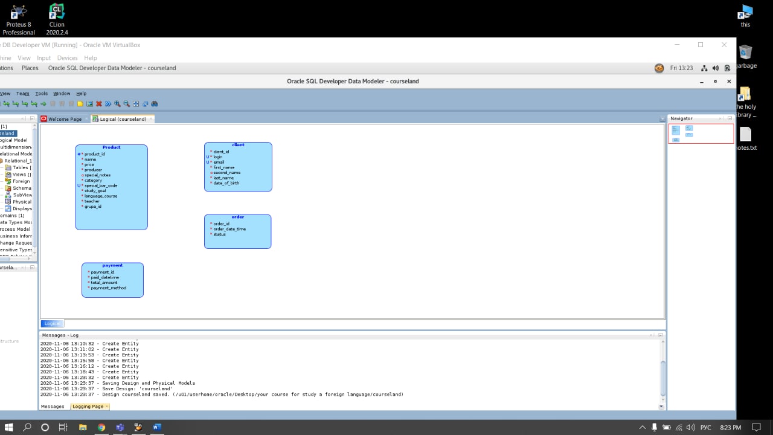The width and height of the screenshot is (773, 435).
Task: Click the SubViews icon in browser tree
Action: (8, 195)
